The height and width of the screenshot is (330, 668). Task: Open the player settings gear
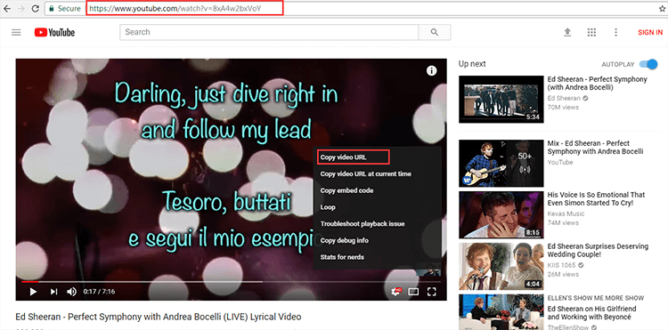(x=396, y=292)
